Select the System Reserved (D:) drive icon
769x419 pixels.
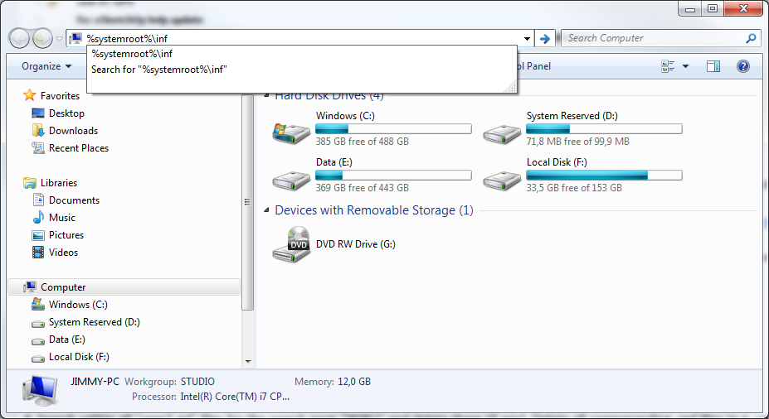(x=501, y=131)
